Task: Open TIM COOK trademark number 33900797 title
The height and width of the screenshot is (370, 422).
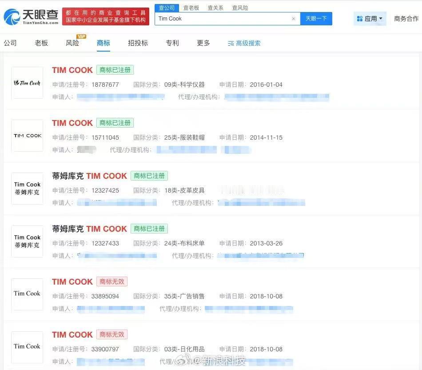Action: tap(72, 335)
